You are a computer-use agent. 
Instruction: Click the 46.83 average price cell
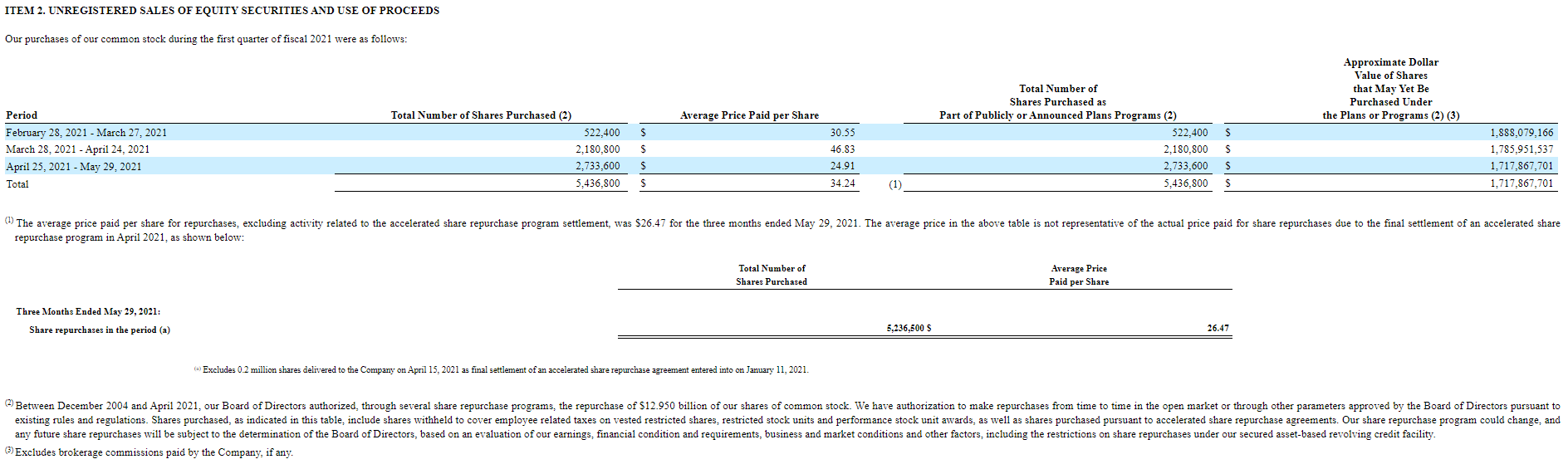coord(842,149)
